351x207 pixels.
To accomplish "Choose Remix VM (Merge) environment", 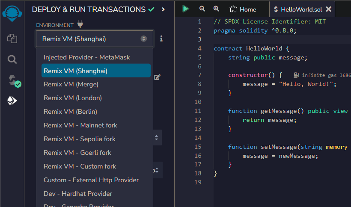I will [96, 84].
